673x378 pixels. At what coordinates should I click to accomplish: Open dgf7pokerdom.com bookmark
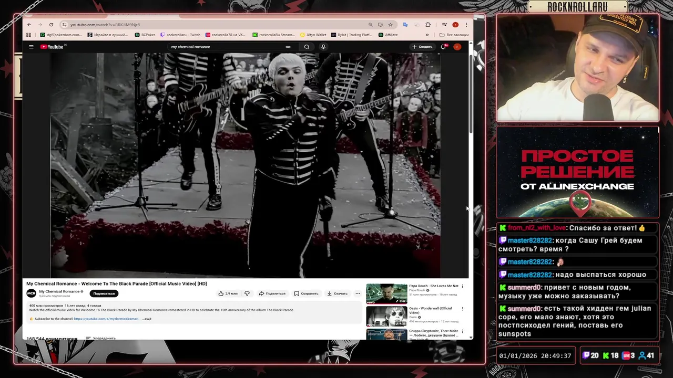tap(61, 35)
